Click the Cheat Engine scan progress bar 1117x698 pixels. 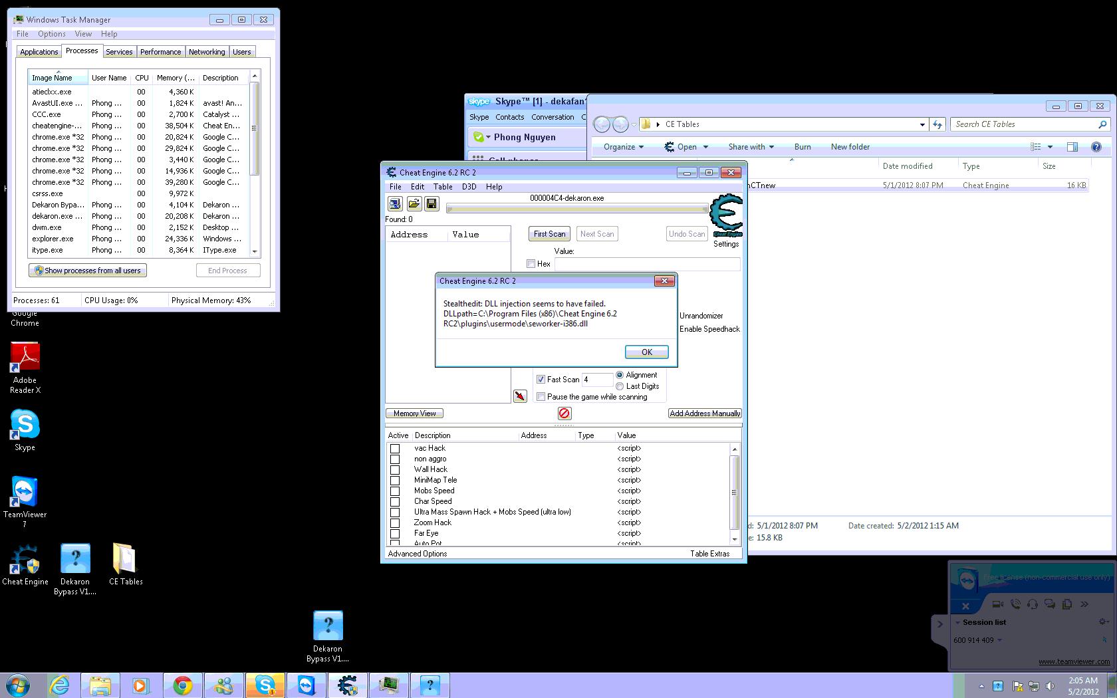[x=577, y=209]
